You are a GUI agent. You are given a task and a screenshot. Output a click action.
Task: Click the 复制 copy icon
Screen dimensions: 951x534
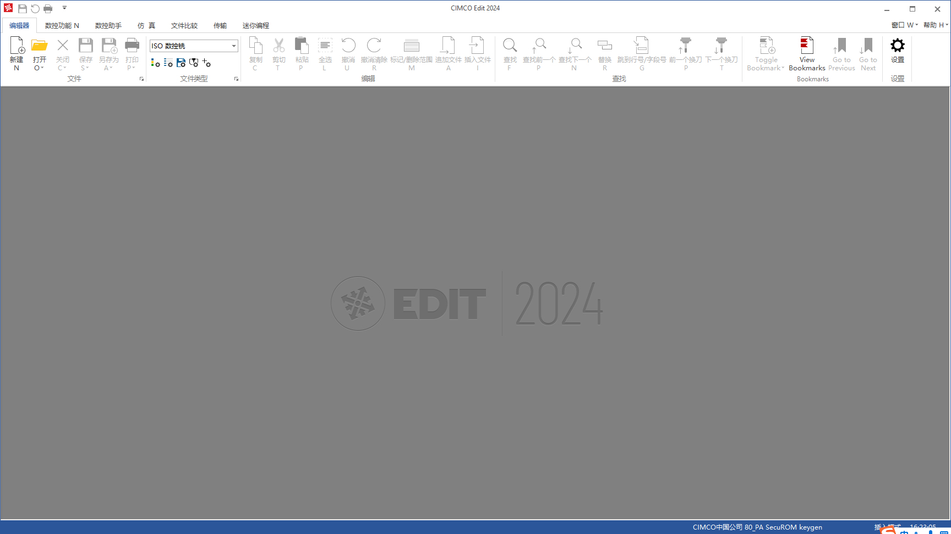256,46
